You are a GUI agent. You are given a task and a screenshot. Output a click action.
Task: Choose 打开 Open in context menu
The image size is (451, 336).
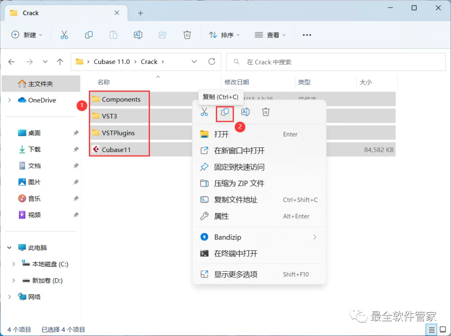click(x=259, y=134)
